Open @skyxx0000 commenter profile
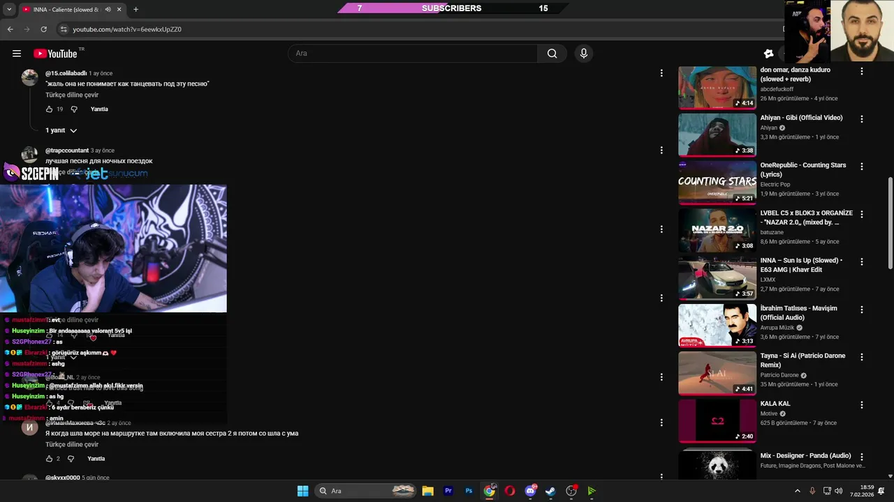894x502 pixels. pos(63,478)
